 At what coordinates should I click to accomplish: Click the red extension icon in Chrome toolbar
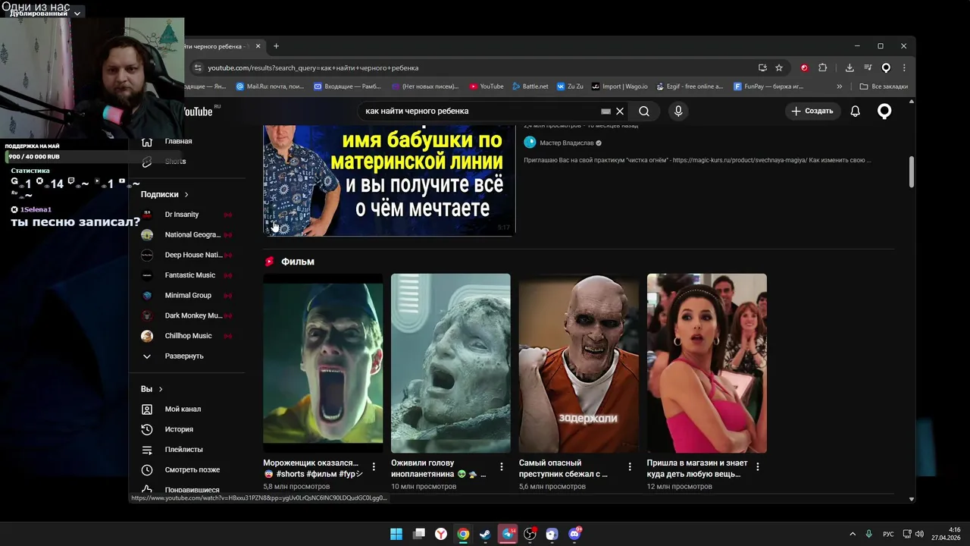click(804, 67)
